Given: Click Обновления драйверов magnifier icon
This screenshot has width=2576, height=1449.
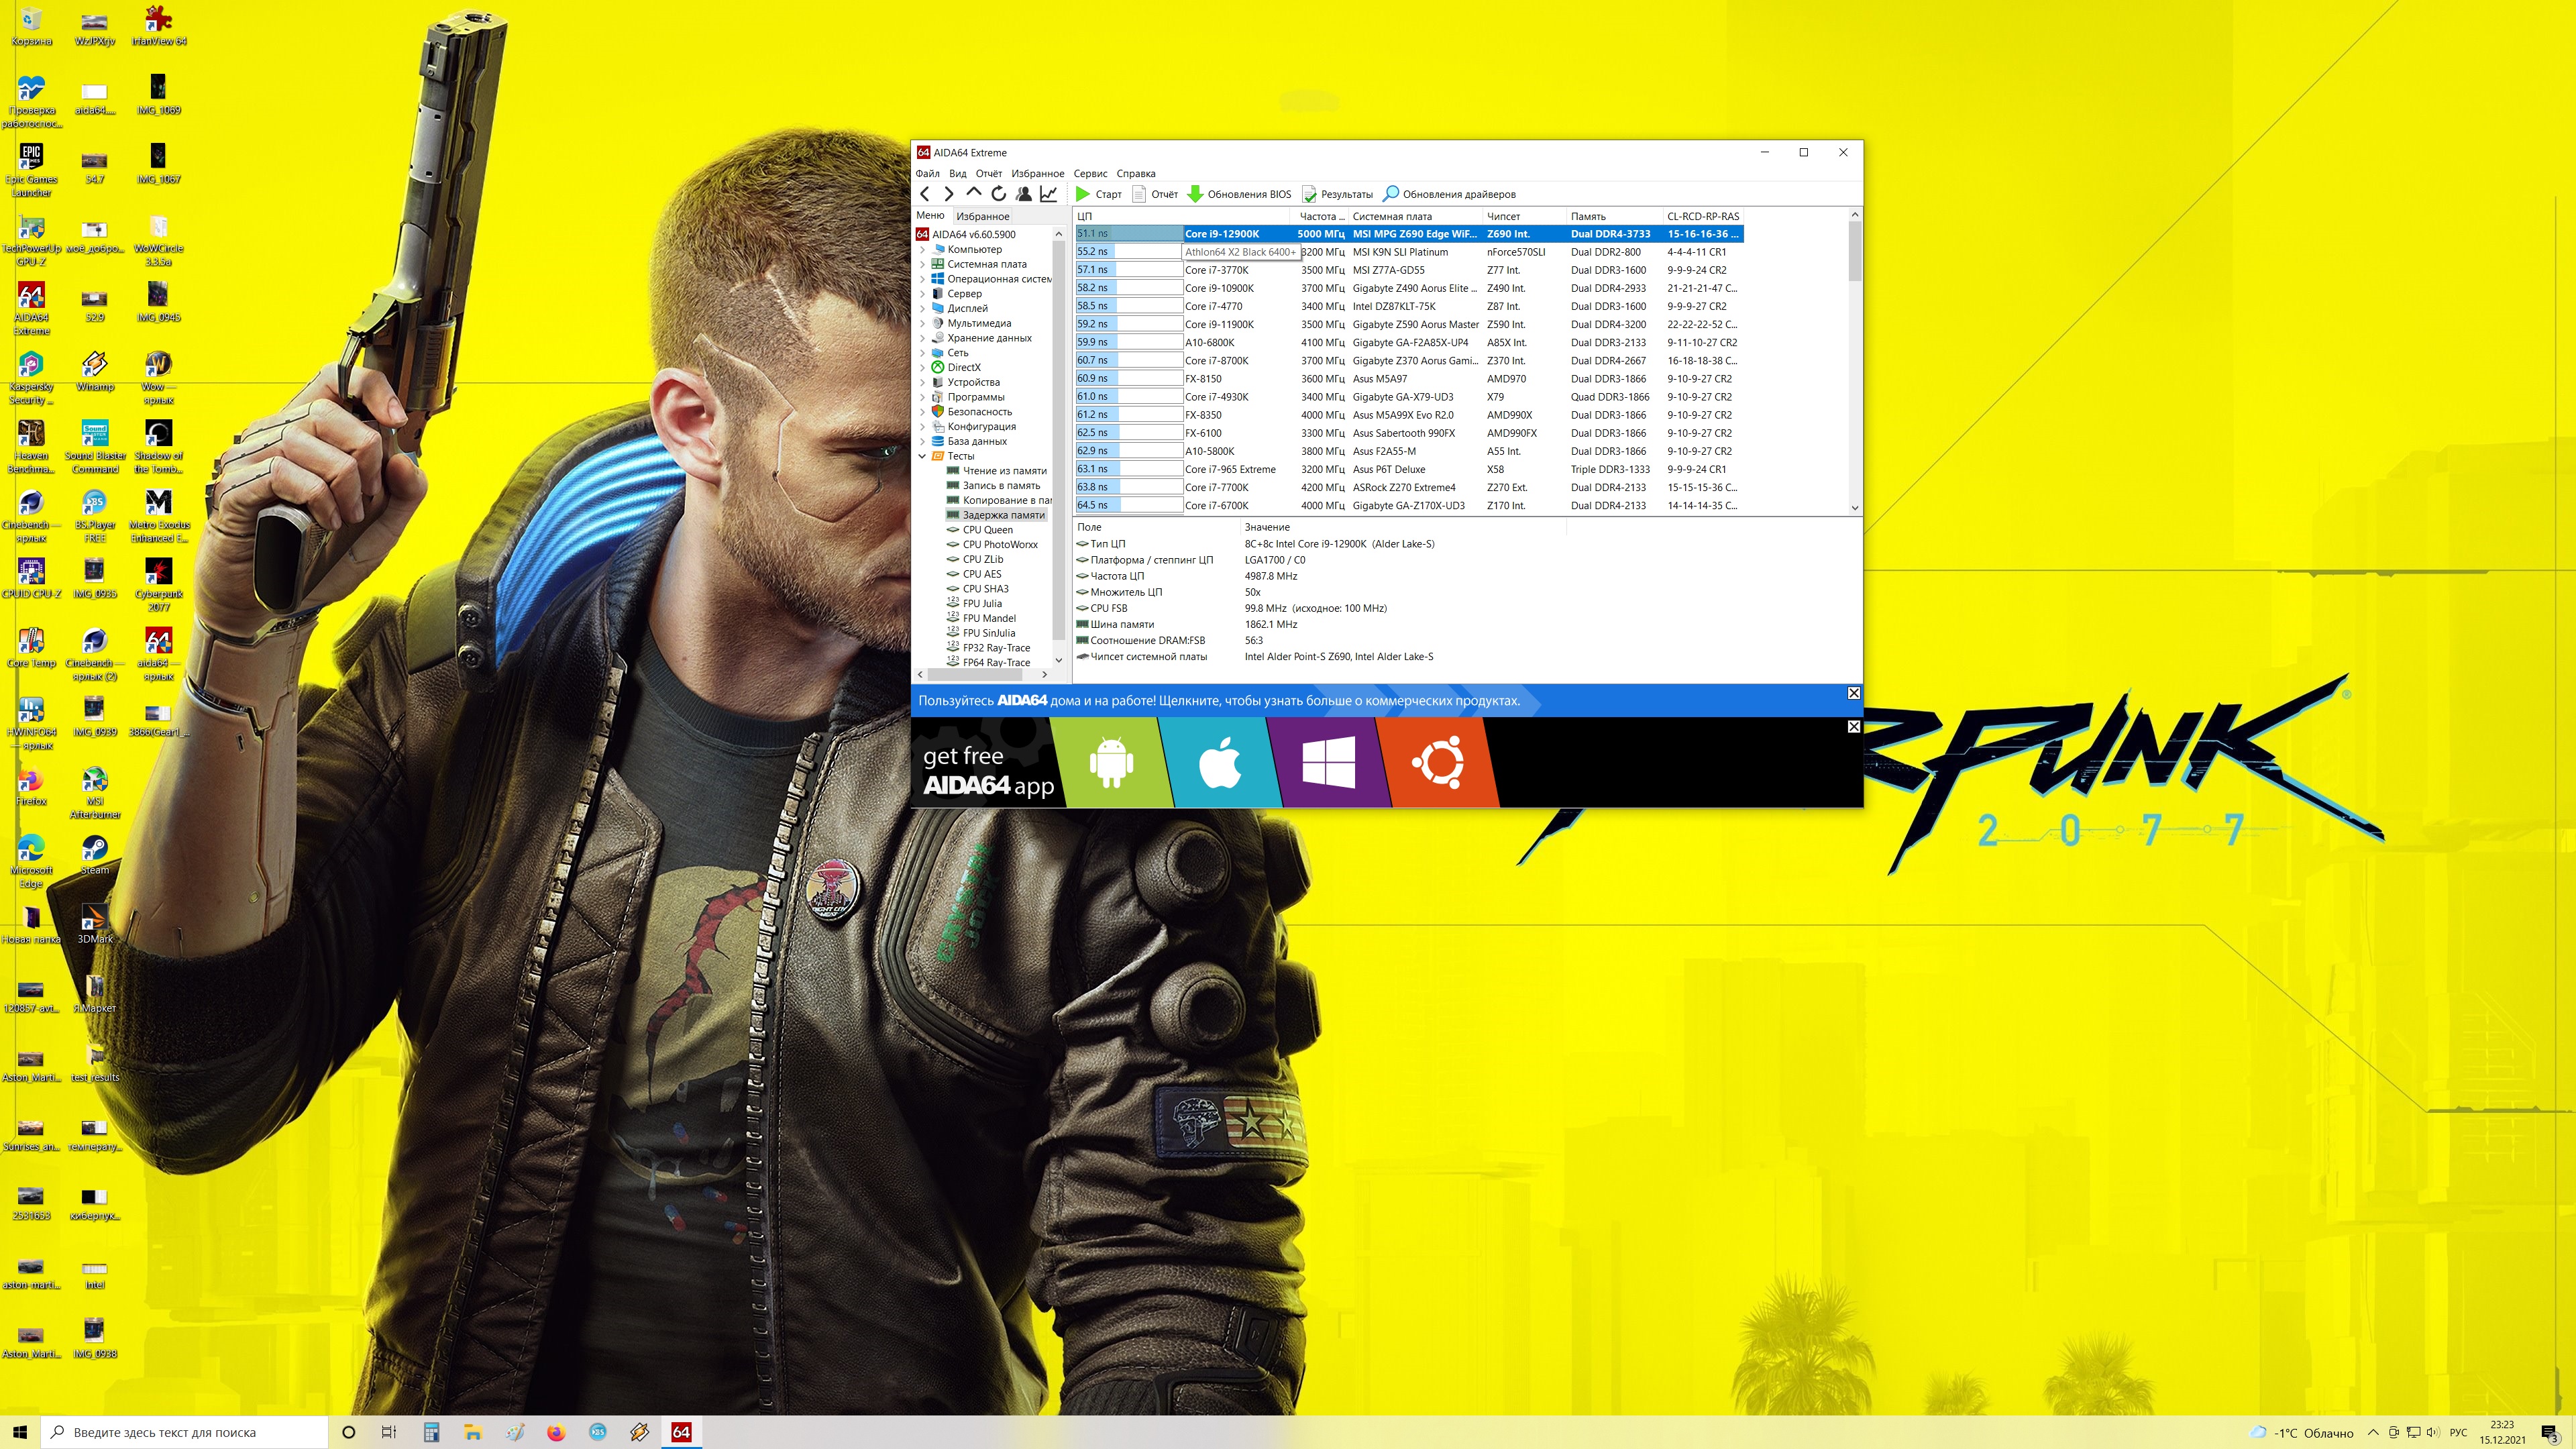Looking at the screenshot, I should click(1390, 194).
